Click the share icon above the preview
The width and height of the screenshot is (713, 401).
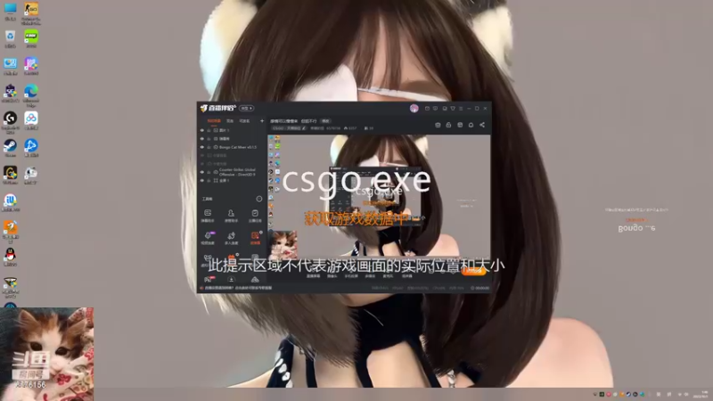482,125
